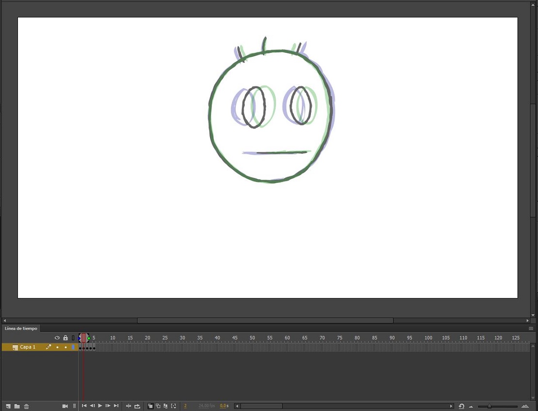
Task: Jump to the last frame
Action: [x=116, y=406]
